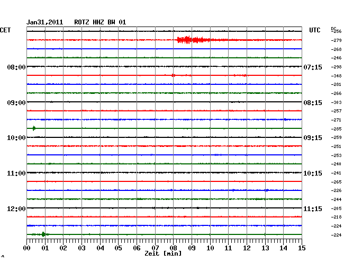The image size is (344, 262).
Task: Click the CET timezone label
Action: pyautogui.click(x=5, y=30)
